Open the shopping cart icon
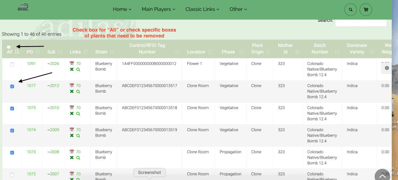Viewport: 398px width, 180px height. (x=366, y=10)
